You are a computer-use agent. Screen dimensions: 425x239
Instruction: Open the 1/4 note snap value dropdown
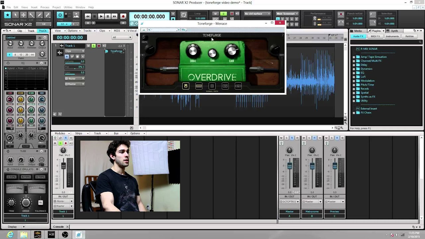(x=44, y=24)
